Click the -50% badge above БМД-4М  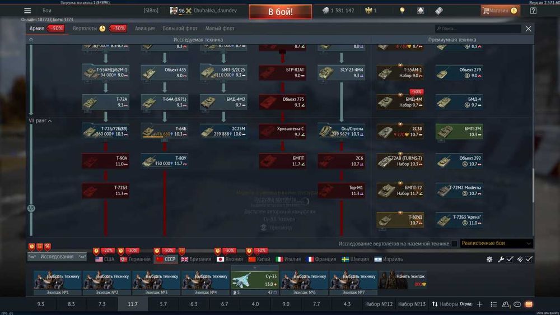417,92
